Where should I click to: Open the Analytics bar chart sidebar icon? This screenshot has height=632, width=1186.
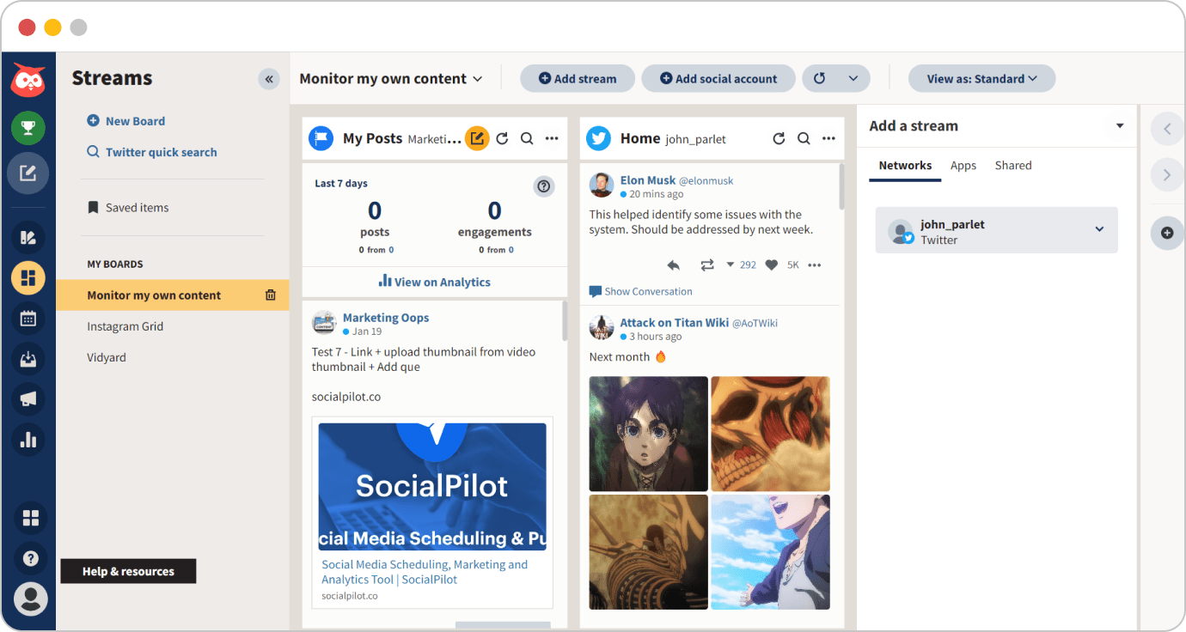(x=28, y=441)
